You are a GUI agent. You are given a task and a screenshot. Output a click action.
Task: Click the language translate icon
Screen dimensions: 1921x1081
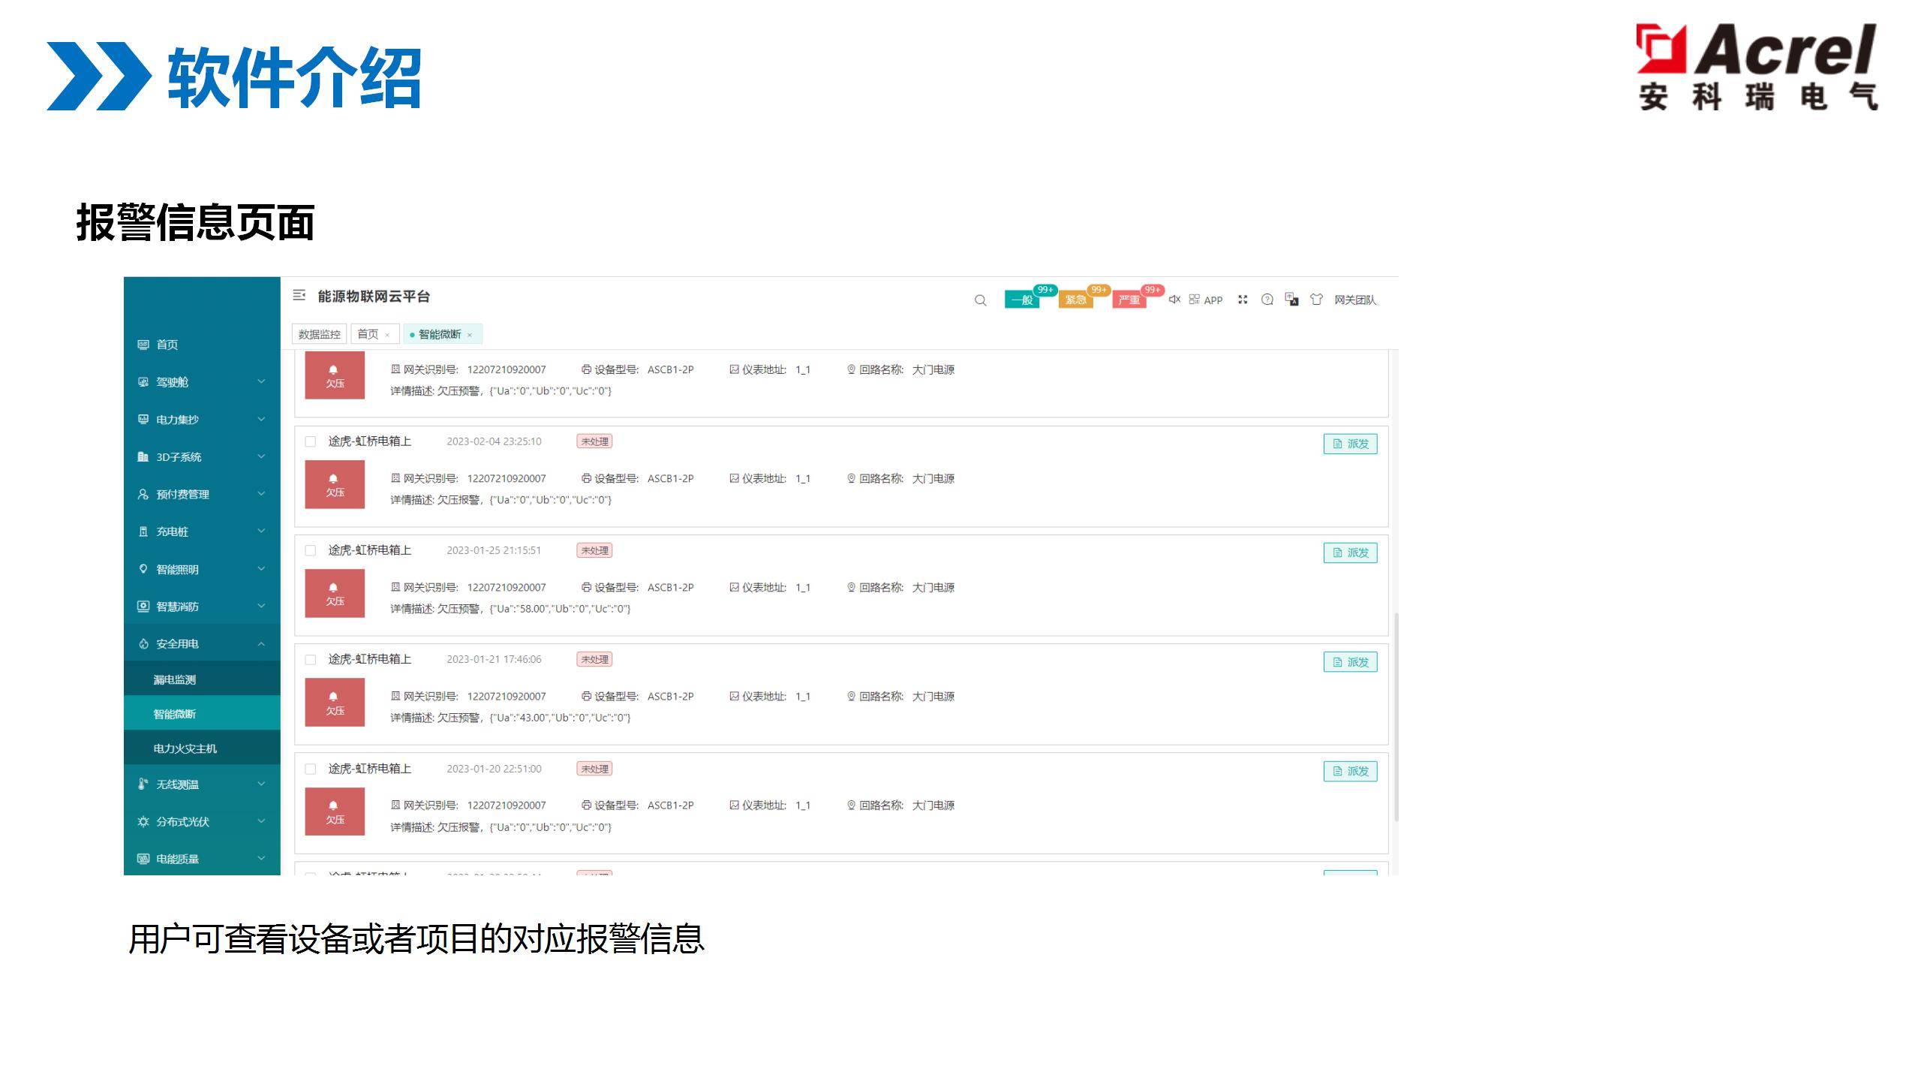click(1291, 300)
